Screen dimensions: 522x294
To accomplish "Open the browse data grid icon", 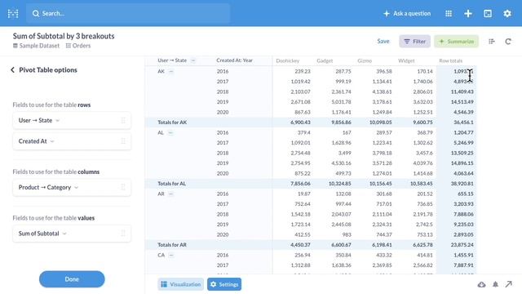I will (x=449, y=13).
